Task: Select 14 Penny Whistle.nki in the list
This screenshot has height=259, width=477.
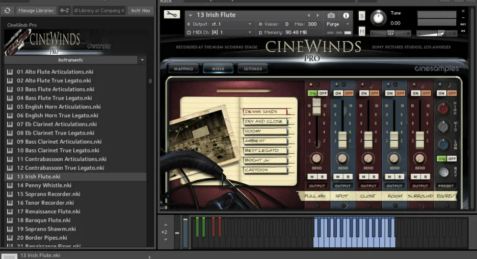Action: tap(75, 185)
